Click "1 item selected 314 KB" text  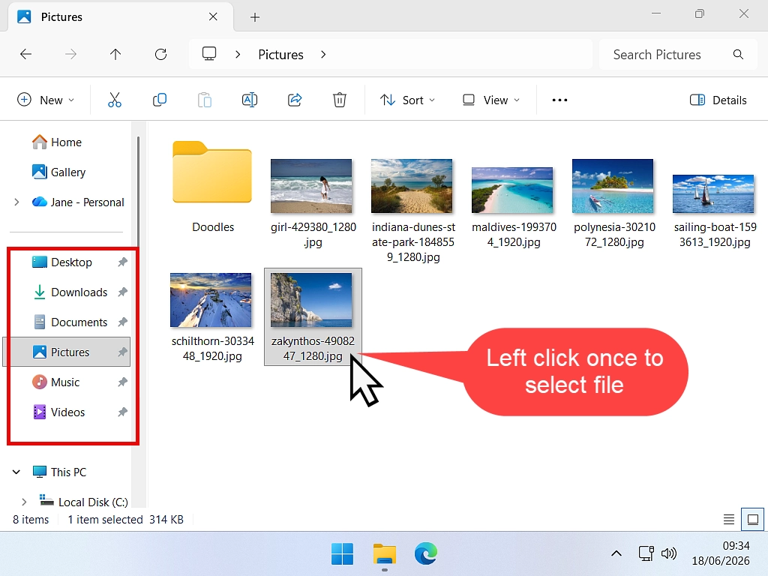125,519
